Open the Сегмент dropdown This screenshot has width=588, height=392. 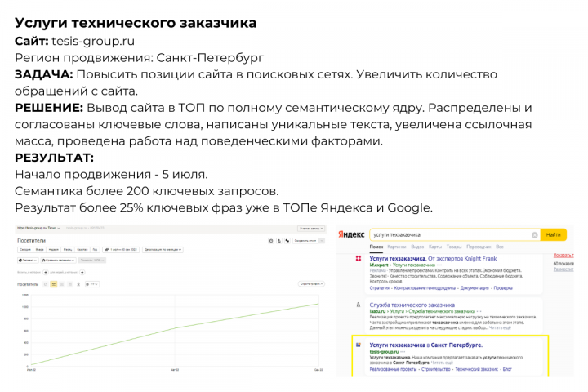[x=28, y=260]
